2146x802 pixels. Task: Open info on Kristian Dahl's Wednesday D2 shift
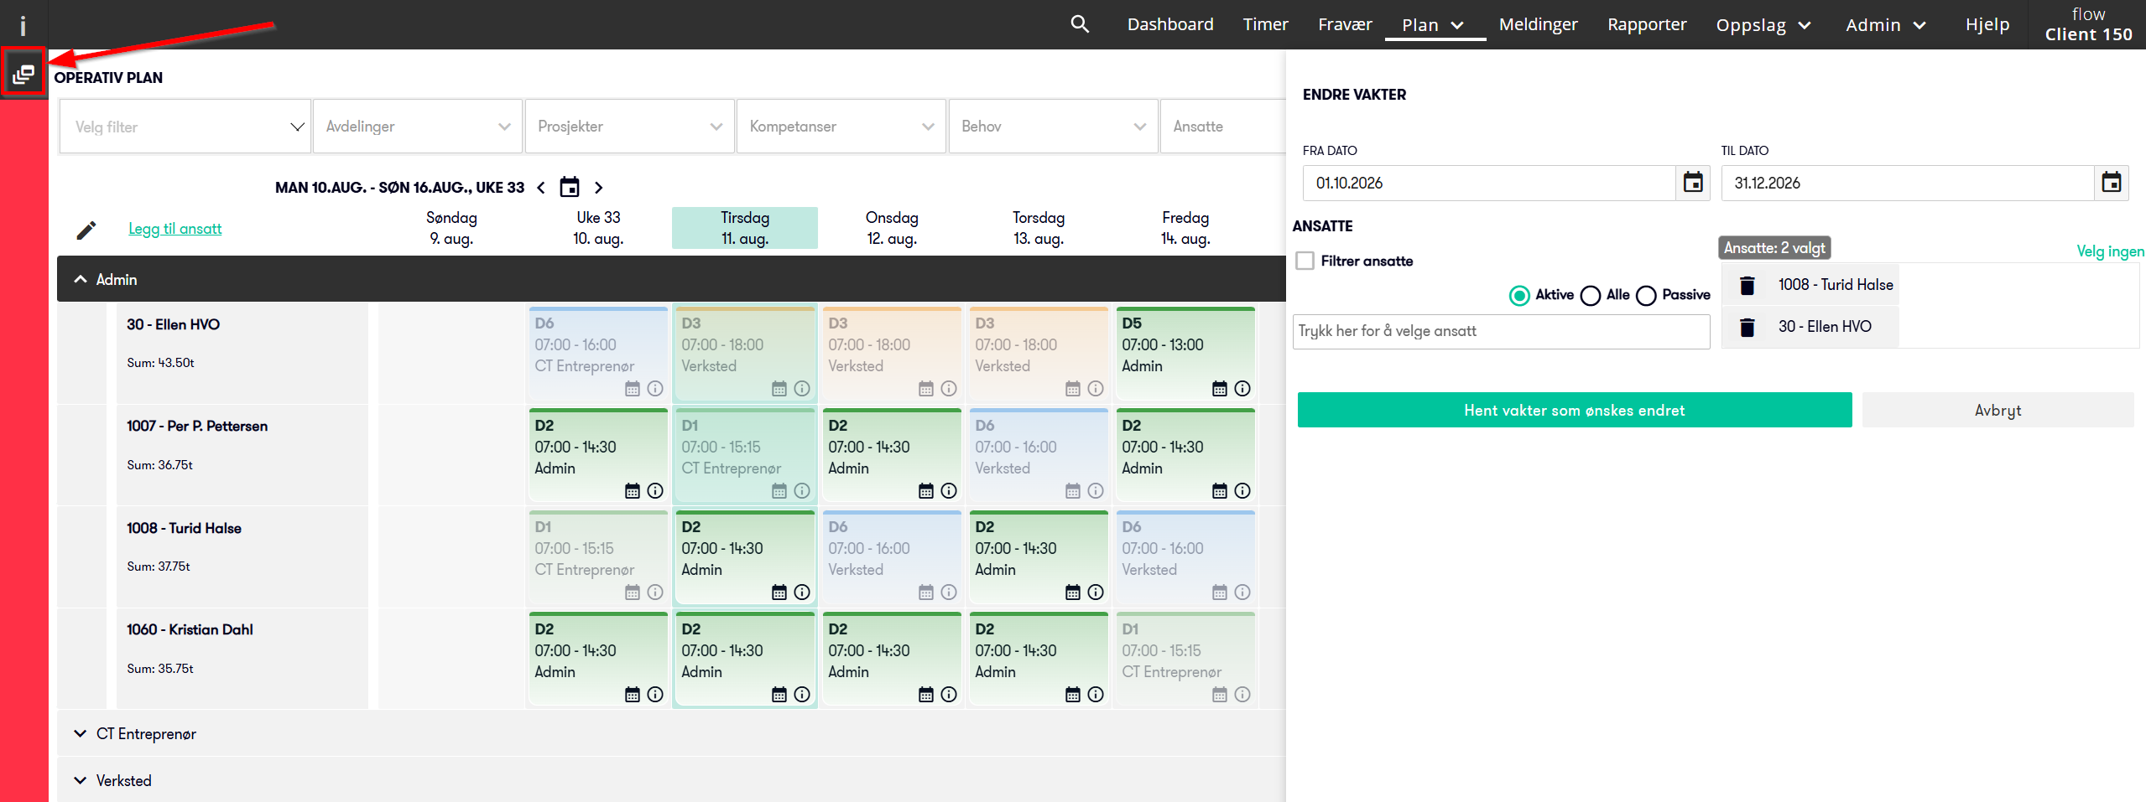949,695
